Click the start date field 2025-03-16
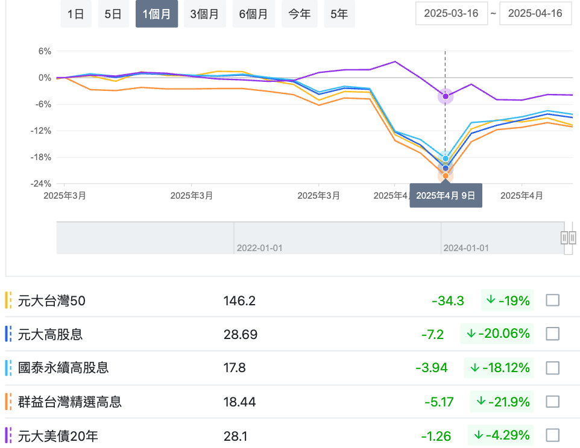This screenshot has height=448, width=580. [451, 14]
